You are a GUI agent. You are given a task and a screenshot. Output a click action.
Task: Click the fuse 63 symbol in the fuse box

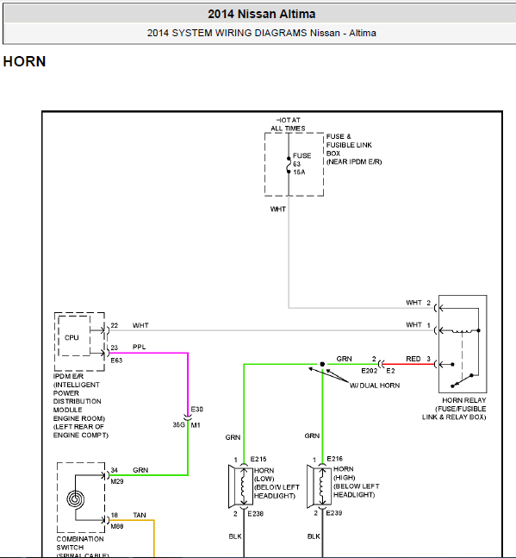[289, 165]
